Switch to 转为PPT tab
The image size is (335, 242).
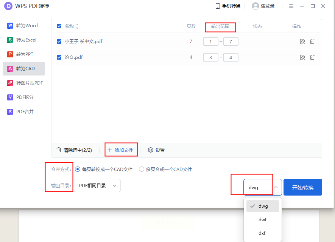pyautogui.click(x=24, y=54)
